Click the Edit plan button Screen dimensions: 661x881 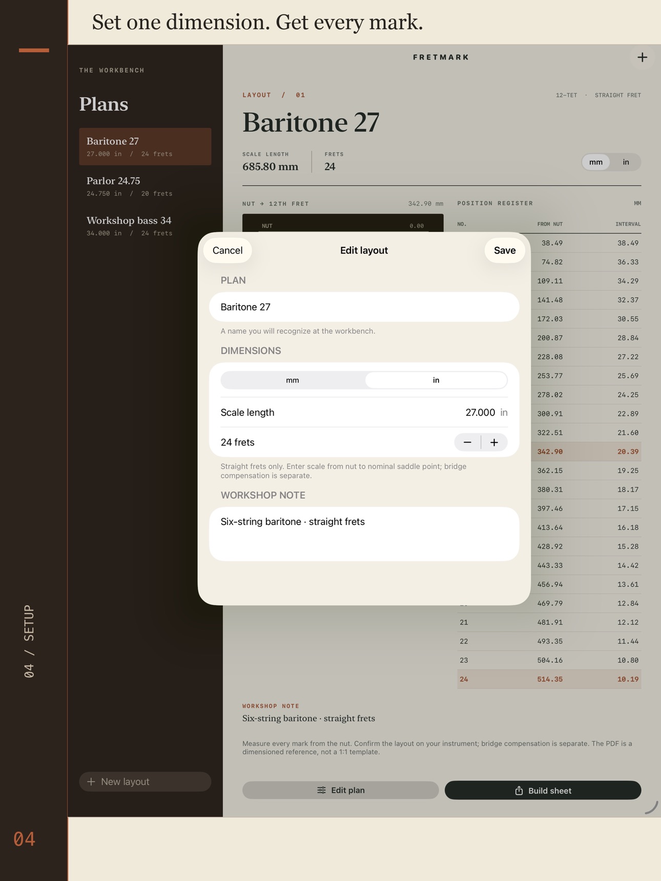(x=340, y=790)
